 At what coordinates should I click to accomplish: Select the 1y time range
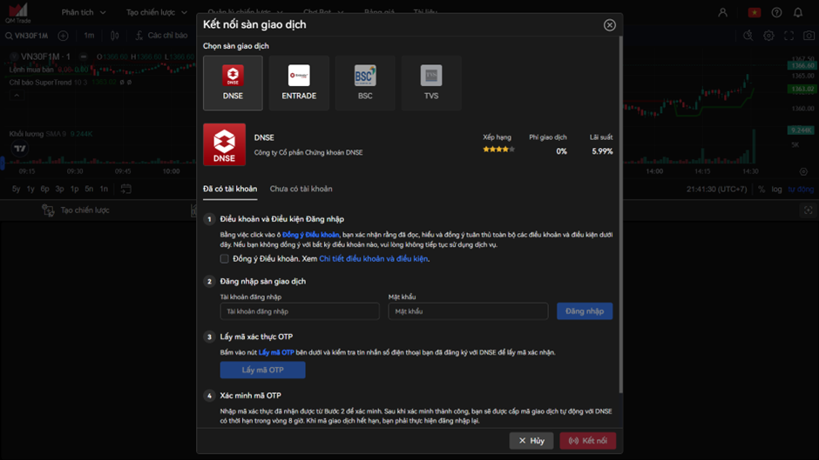[30, 190]
